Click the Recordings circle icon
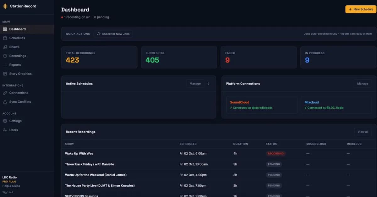377x197 pixels. click(5, 56)
